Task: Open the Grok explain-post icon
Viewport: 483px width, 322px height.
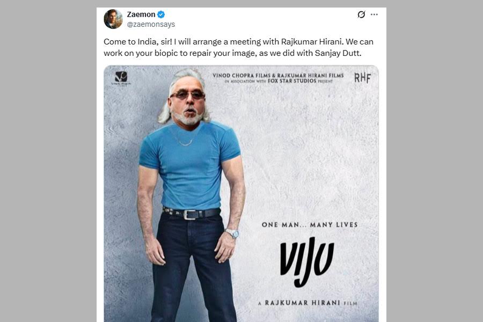Action: (x=361, y=14)
